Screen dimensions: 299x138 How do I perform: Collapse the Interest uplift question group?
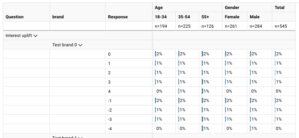(x=35, y=36)
